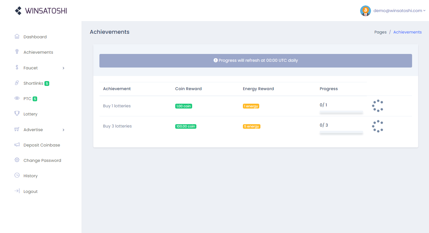Open the Lottery page
The height and width of the screenshot is (233, 429).
coord(31,114)
